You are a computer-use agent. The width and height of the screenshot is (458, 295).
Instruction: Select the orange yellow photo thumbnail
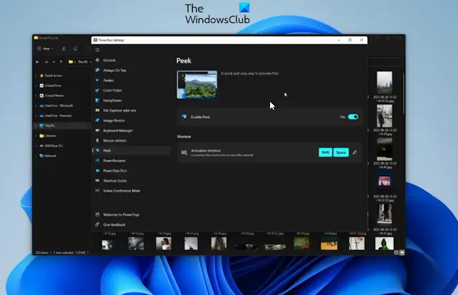point(329,243)
